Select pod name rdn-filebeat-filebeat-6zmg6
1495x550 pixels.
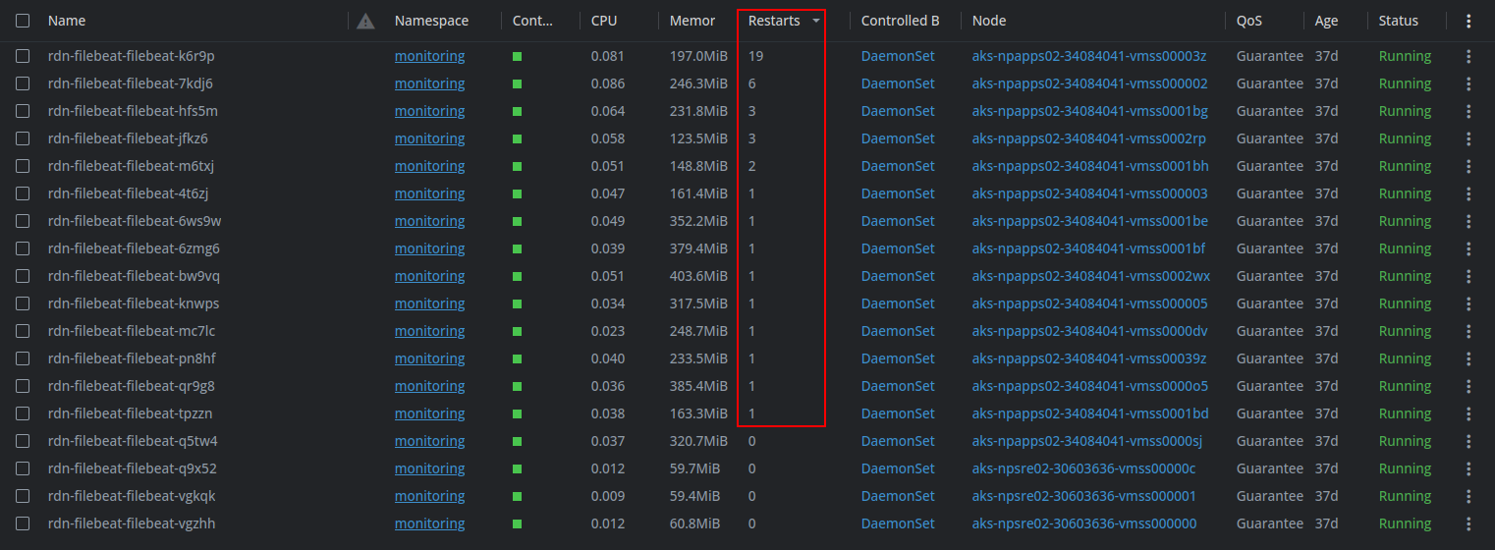134,248
